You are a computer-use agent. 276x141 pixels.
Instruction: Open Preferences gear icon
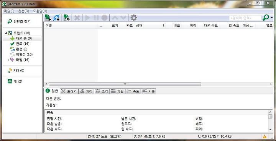pyautogui.click(x=134, y=18)
